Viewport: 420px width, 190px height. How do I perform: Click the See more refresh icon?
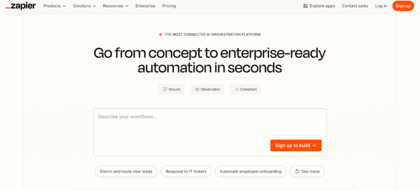[297, 172]
